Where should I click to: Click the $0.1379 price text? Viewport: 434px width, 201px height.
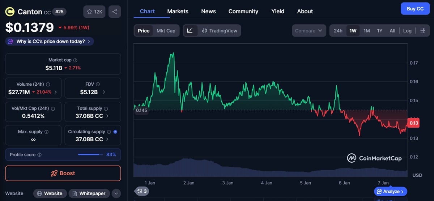(29, 27)
